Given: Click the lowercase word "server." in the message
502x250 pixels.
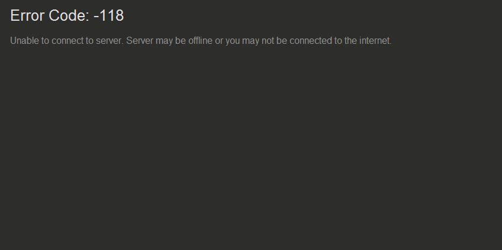Looking at the screenshot, I should 110,41.
